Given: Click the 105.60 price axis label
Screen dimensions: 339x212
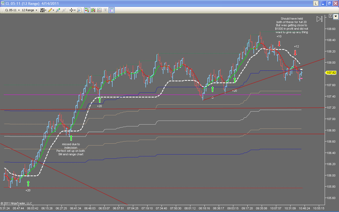Looking at the screenshot, I should point(331,198).
